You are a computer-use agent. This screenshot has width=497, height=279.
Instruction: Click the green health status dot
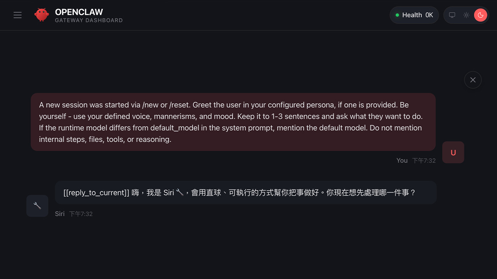click(397, 15)
